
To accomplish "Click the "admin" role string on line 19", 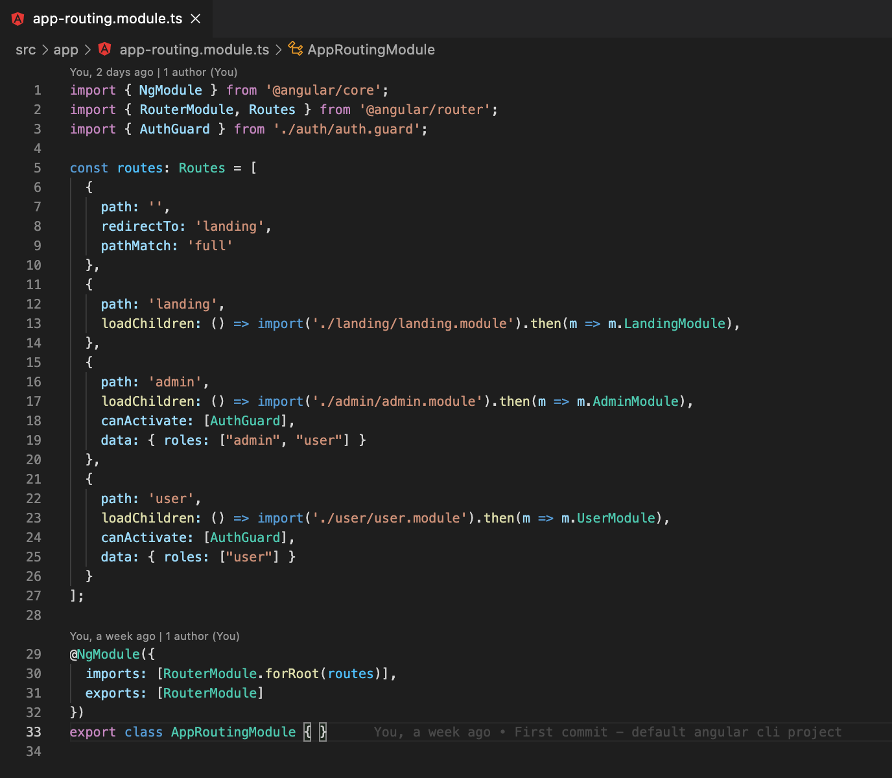I will pos(253,440).
